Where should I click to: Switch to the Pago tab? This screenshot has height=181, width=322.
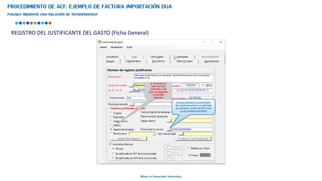tap(134, 57)
